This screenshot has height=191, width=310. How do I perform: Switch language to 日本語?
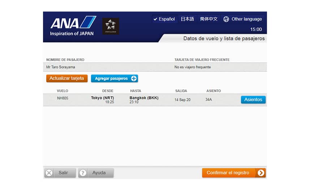(x=187, y=19)
